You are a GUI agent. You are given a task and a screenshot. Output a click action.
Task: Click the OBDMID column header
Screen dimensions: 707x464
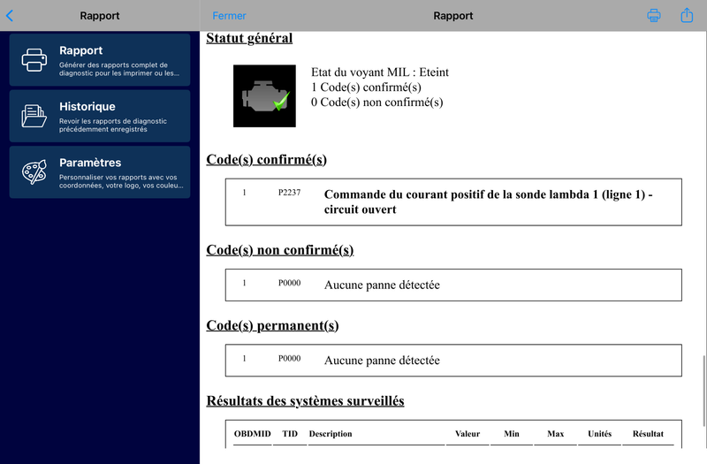pos(253,434)
